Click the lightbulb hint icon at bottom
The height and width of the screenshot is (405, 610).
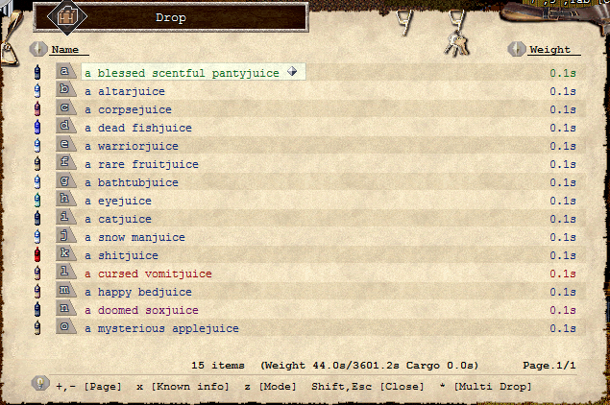click(x=40, y=384)
